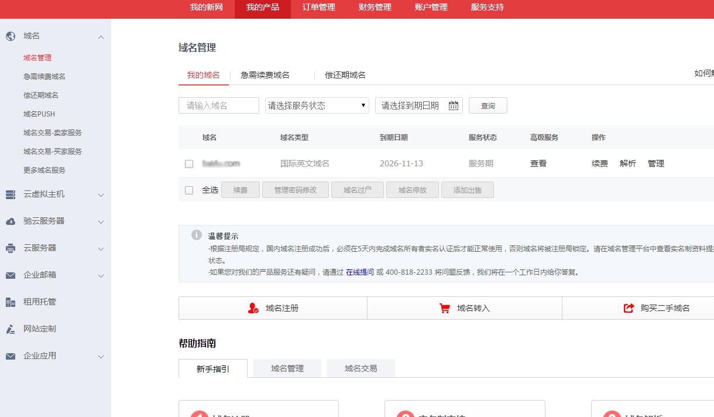Open the 财务管理 top menu
Viewport: 714px width, 417px height.
[x=375, y=8]
